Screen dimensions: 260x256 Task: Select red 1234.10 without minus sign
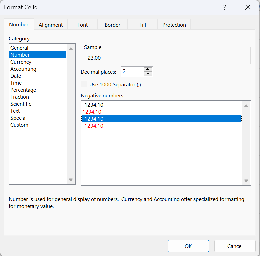(161, 112)
